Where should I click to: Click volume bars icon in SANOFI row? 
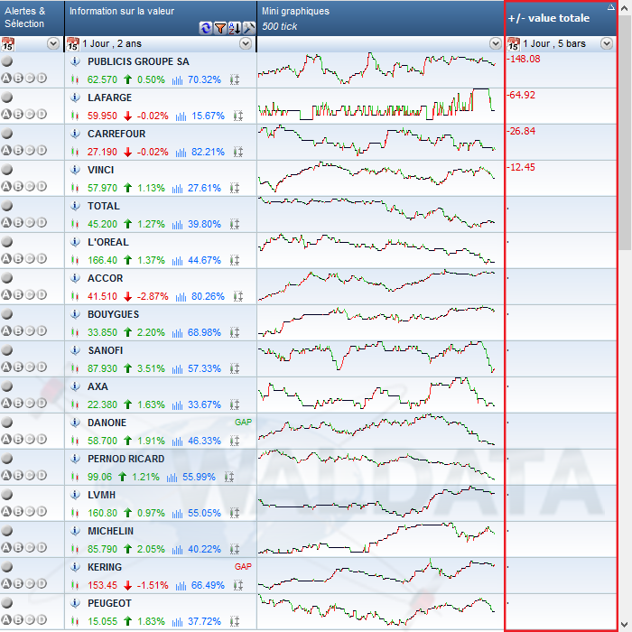click(177, 368)
